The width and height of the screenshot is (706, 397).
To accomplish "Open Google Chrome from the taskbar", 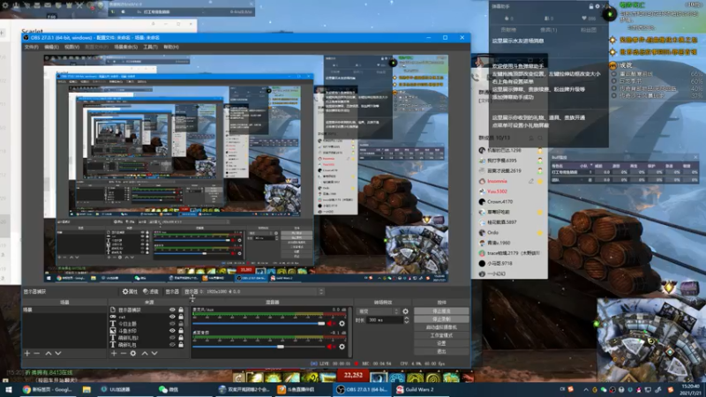I will click(x=48, y=389).
